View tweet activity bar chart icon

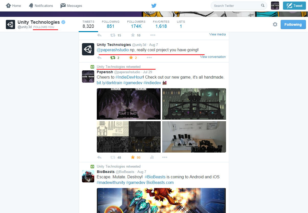pyautogui.click(x=152, y=157)
